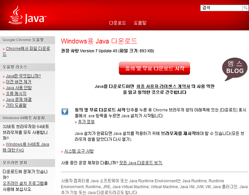Click 도움말 리소스 section header

(28, 67)
